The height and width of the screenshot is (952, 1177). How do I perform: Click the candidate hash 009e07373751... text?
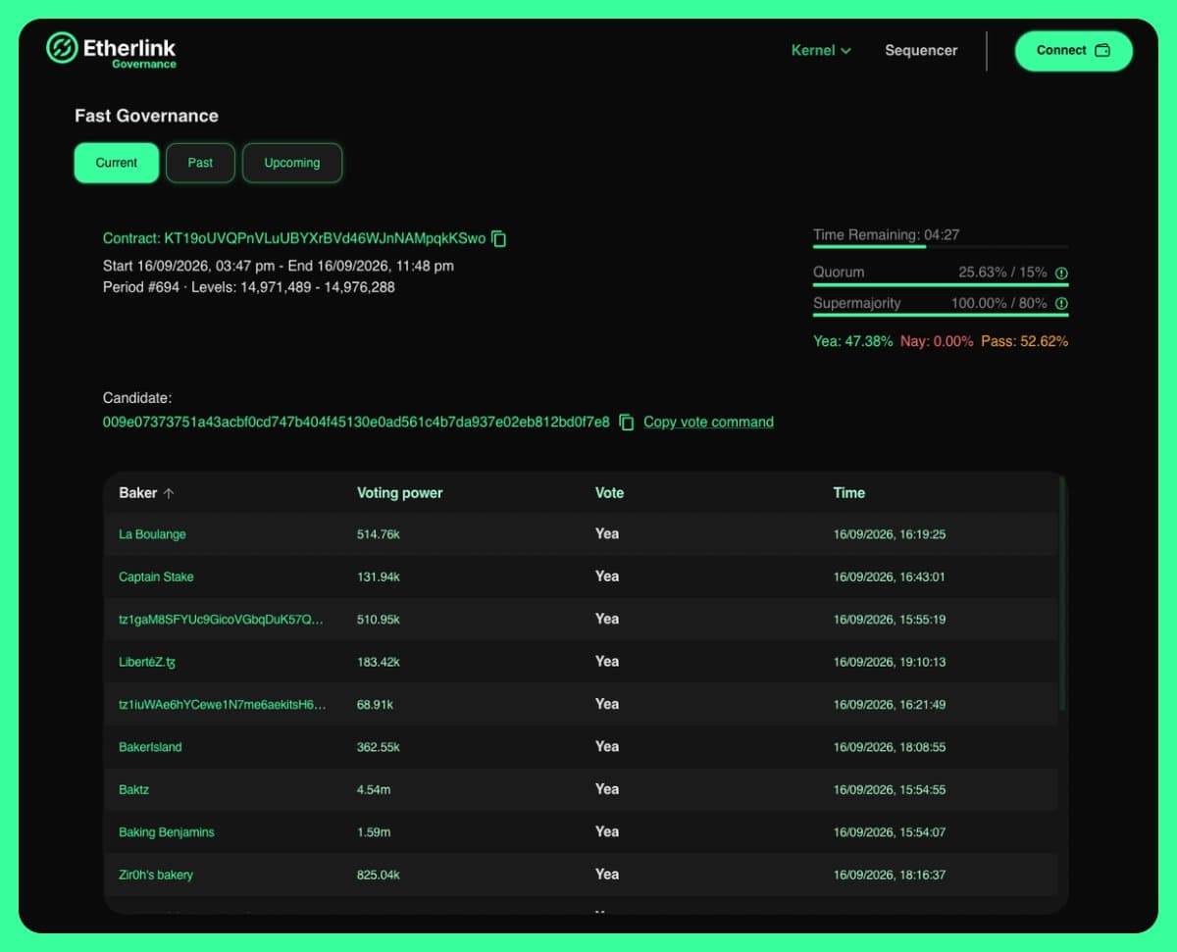(356, 422)
